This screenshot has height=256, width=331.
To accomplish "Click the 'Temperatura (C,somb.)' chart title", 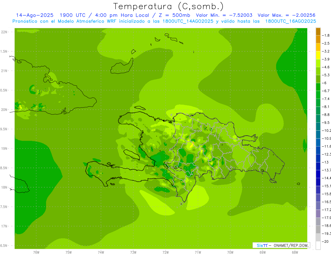I will point(168,6).
